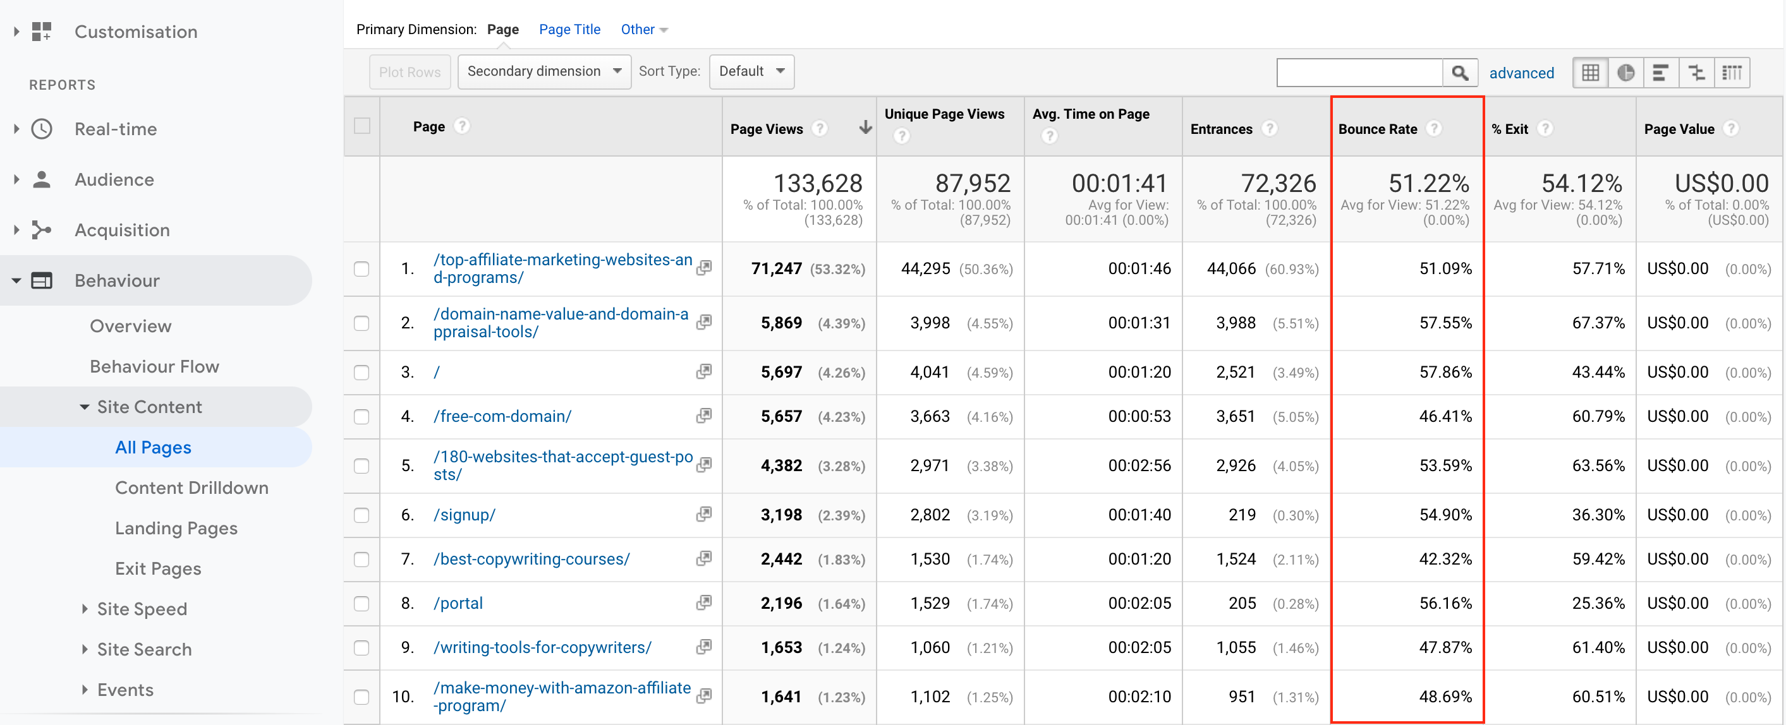Select the checkbox for /top-affiliate-marketing-websites-and-programs/
This screenshot has width=1786, height=725.
pyautogui.click(x=362, y=269)
